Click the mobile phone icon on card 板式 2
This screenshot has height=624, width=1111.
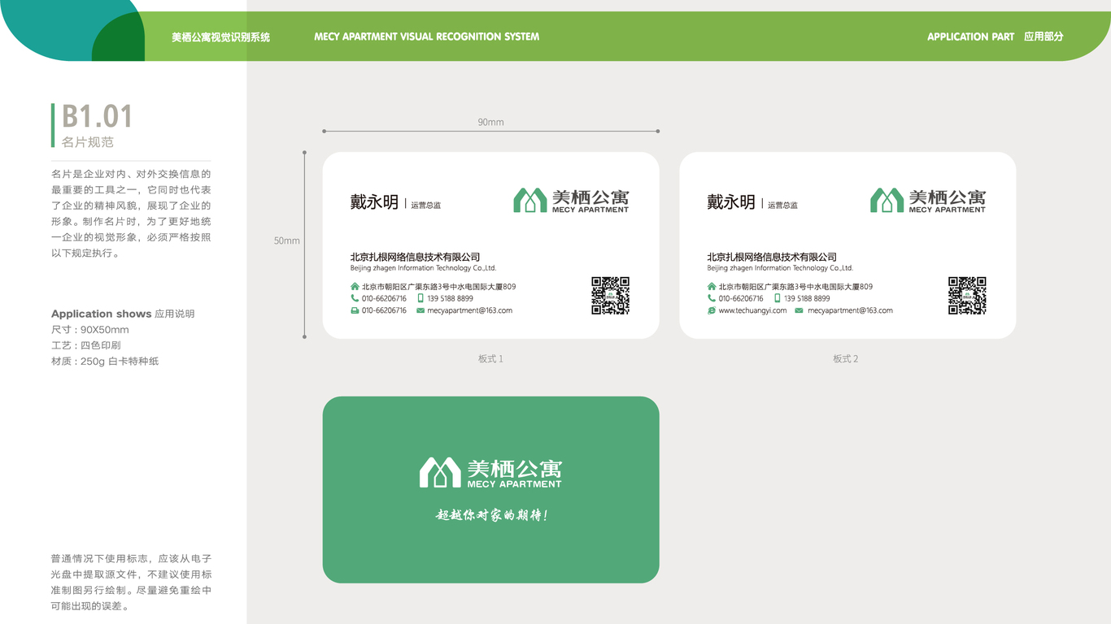pos(778,298)
